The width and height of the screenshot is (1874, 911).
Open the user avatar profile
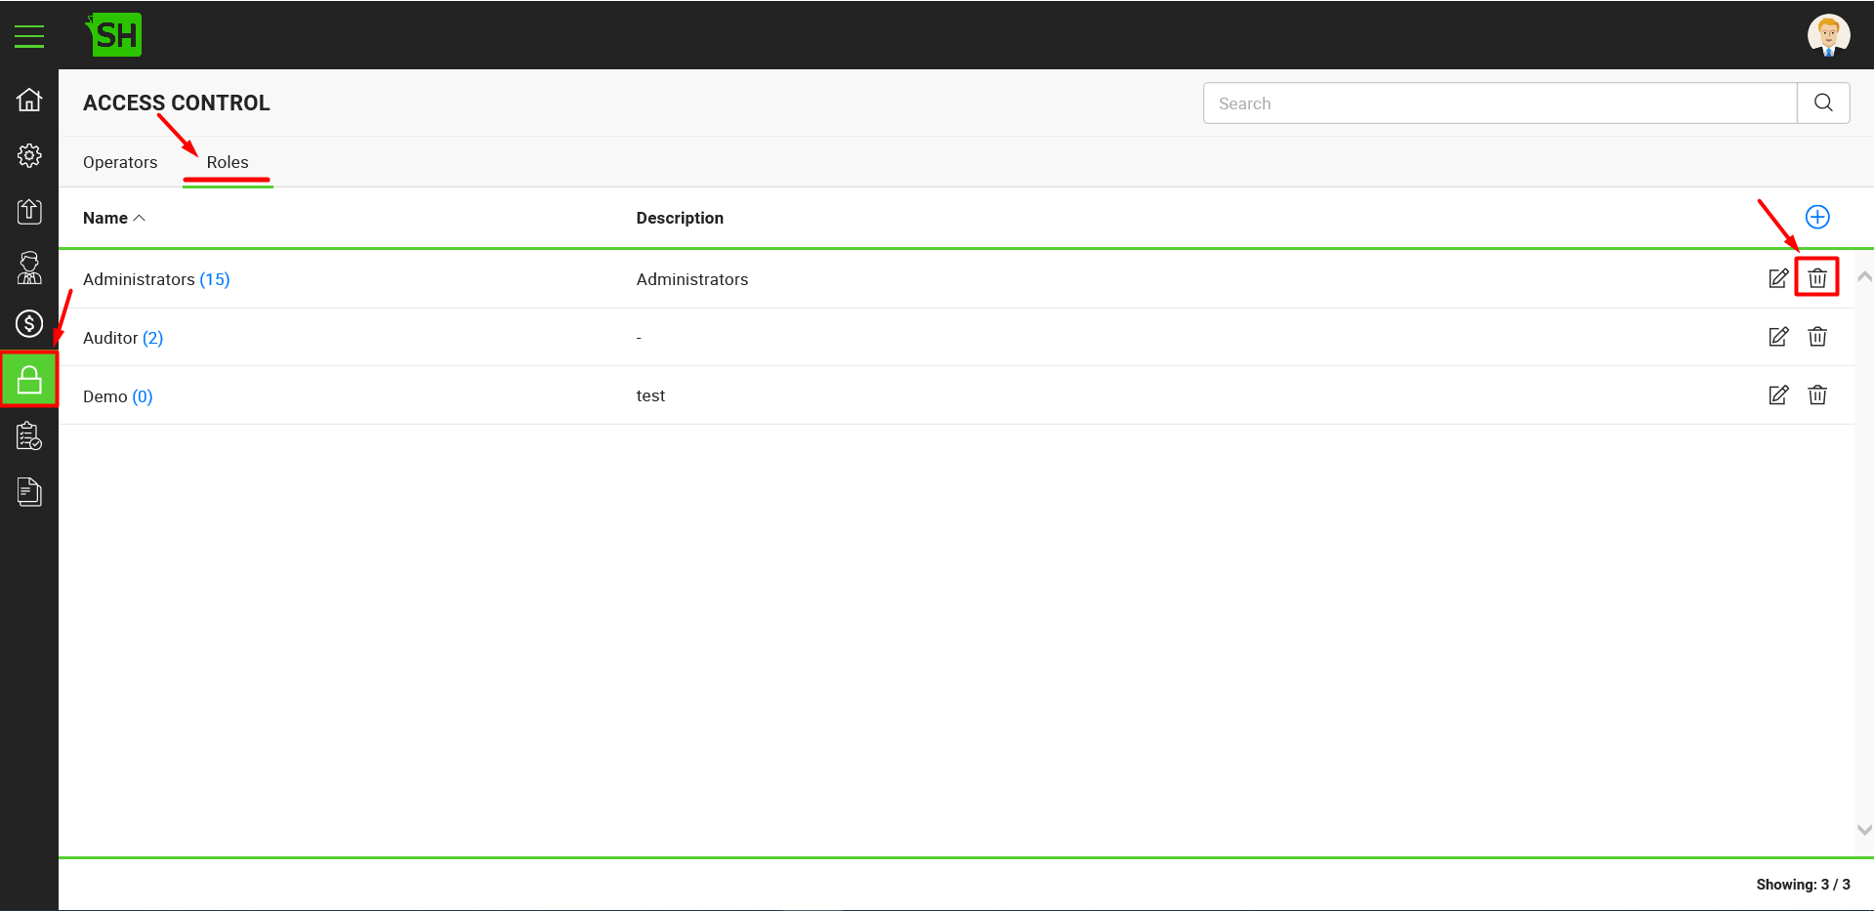[1828, 35]
